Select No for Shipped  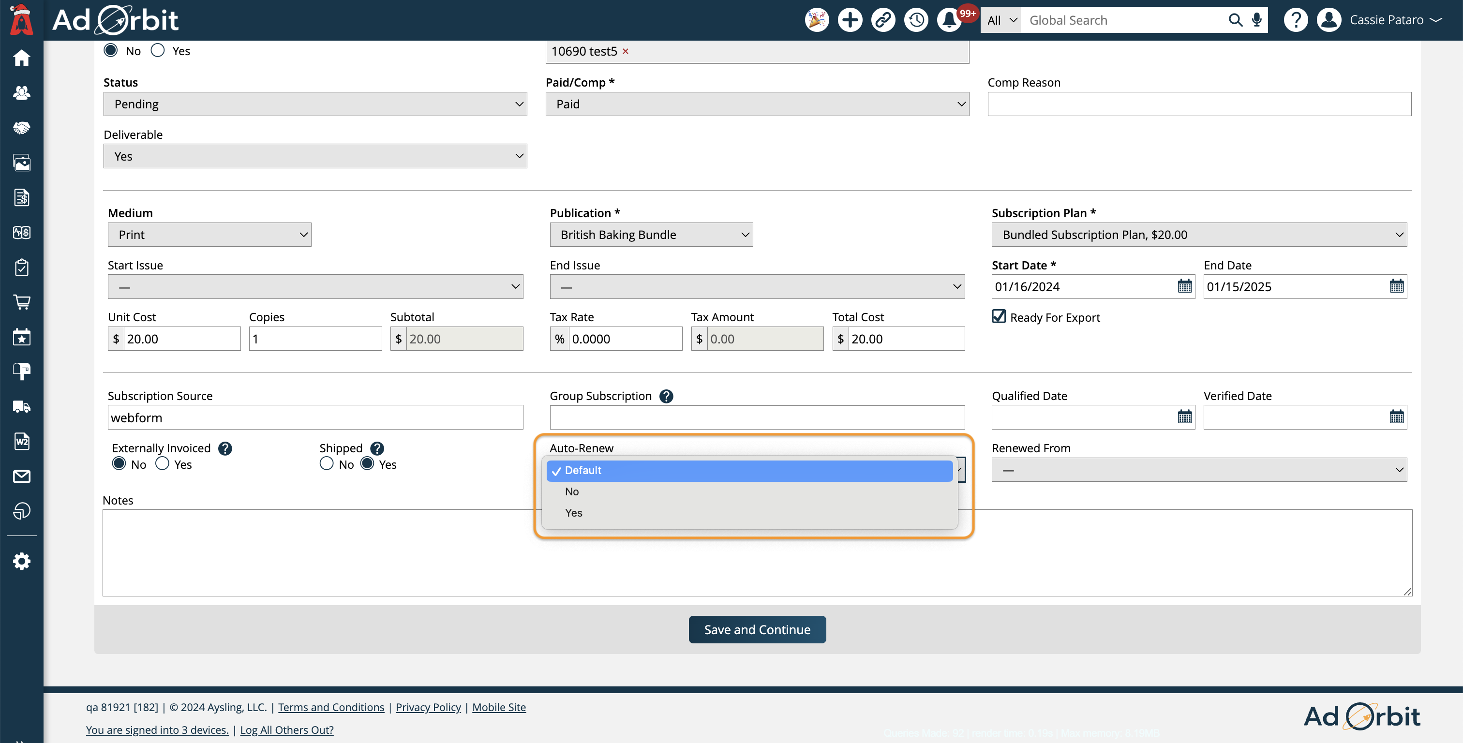pyautogui.click(x=327, y=463)
